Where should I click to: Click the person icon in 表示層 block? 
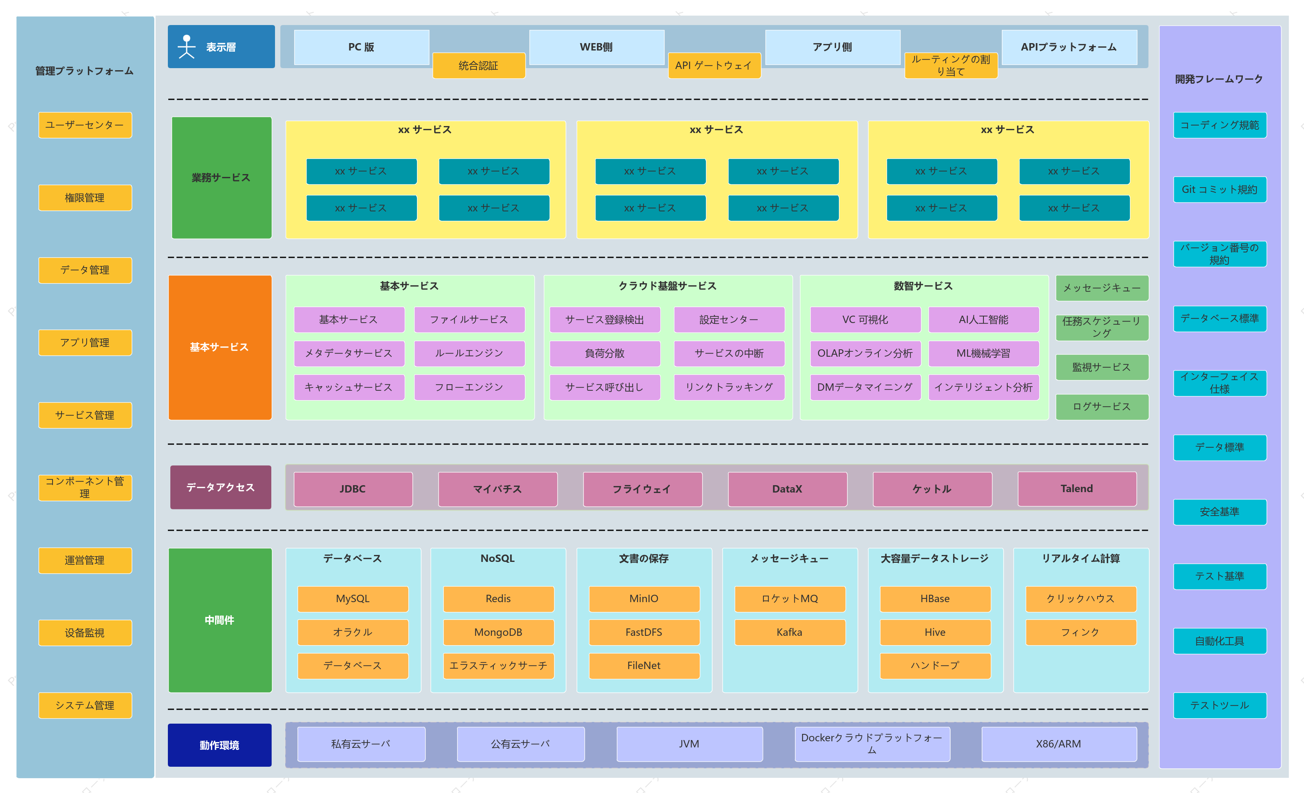pyautogui.click(x=186, y=46)
